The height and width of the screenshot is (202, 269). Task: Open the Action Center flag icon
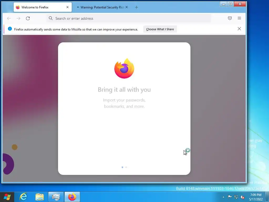coord(230,197)
